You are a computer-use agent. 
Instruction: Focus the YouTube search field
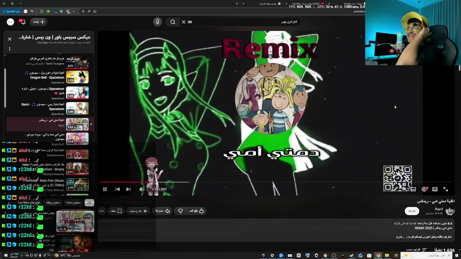tap(245, 22)
